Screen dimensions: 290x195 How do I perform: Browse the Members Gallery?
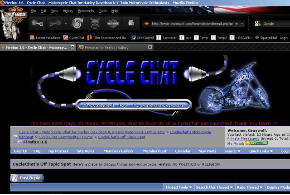click(118, 151)
